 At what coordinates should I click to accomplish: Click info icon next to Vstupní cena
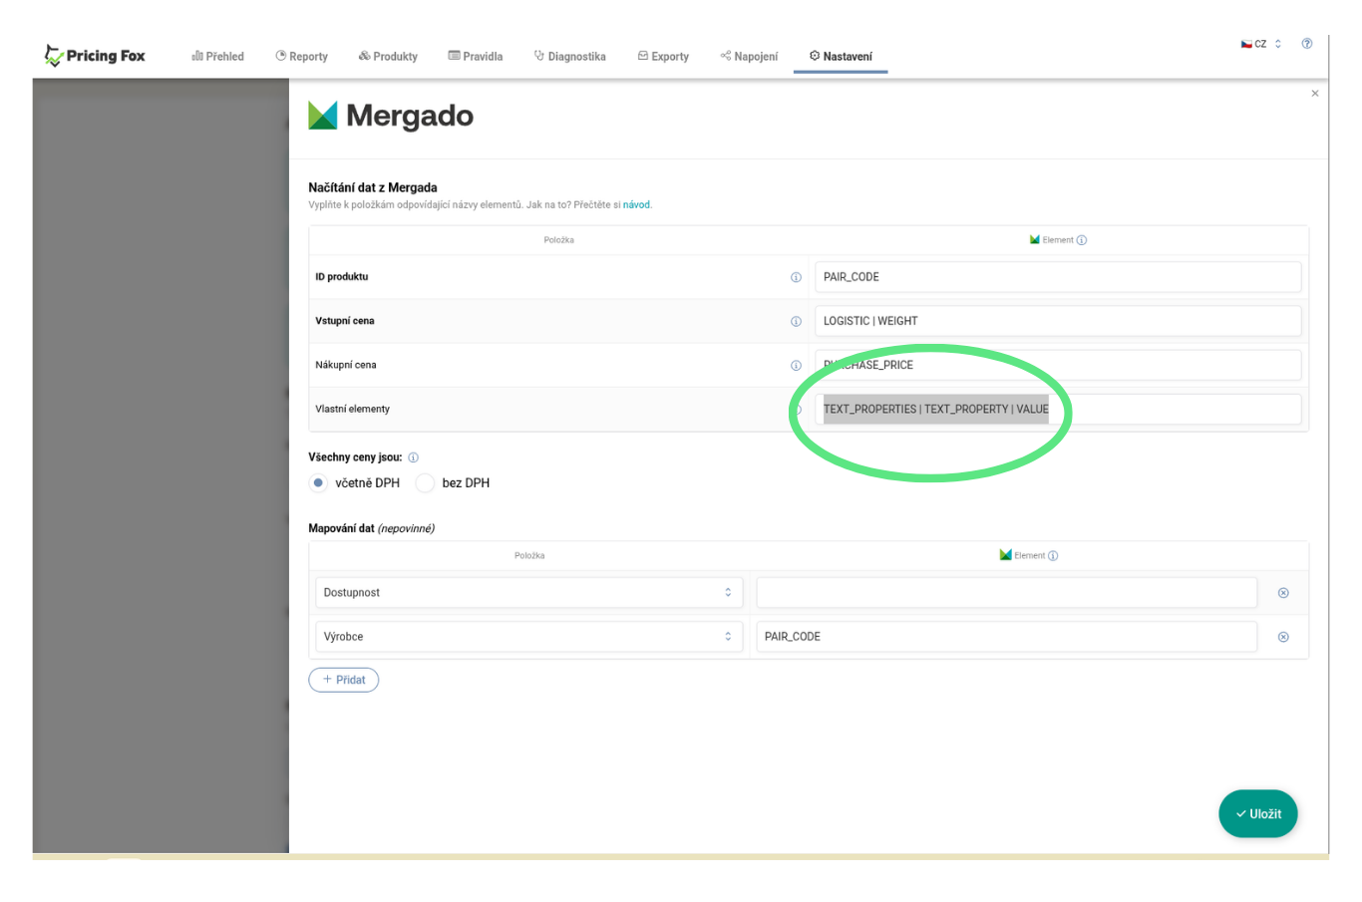pyautogui.click(x=796, y=321)
